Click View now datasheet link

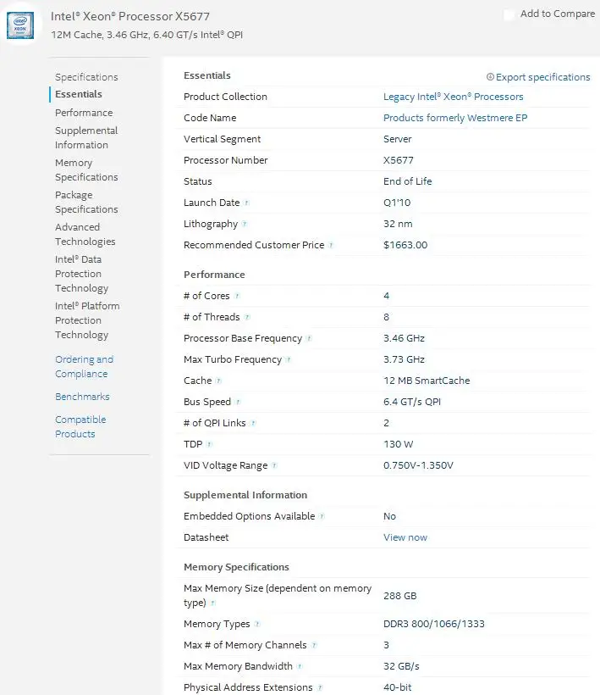tap(405, 537)
